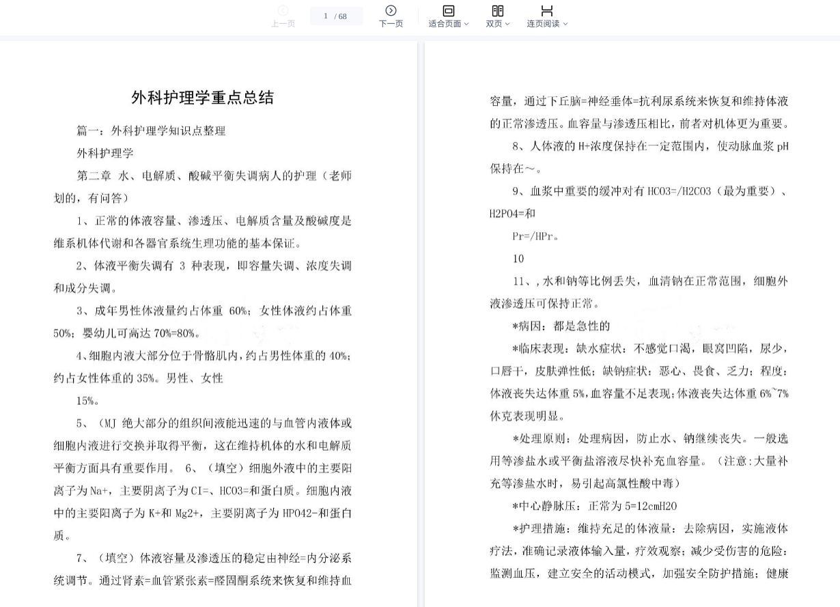Screen dimensions: 840x607
Task: Click the previous page arrow icon
Action: pos(283,10)
